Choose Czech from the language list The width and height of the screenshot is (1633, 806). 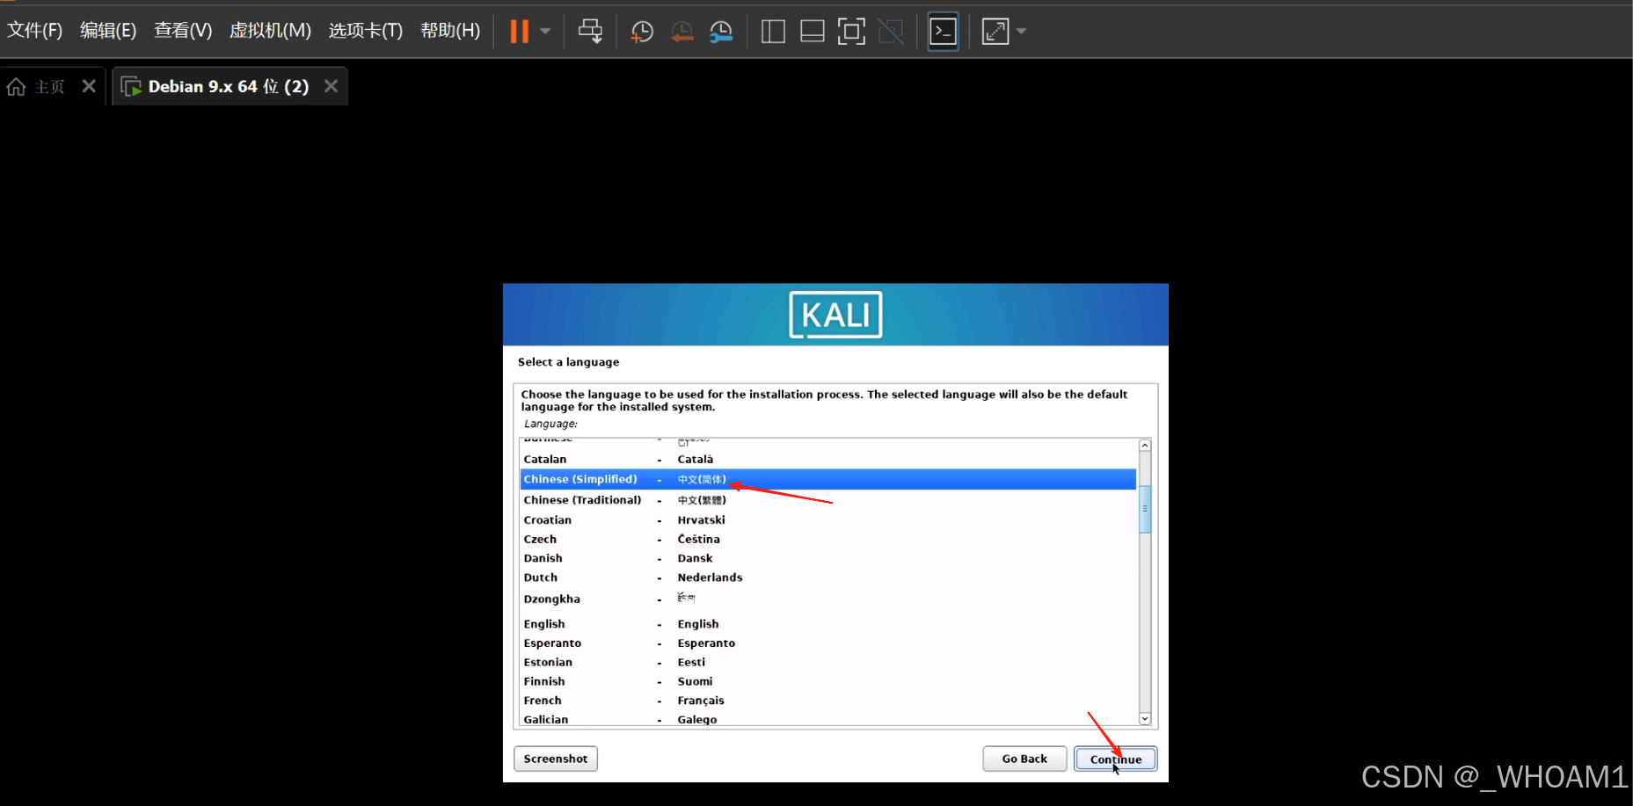827,539
